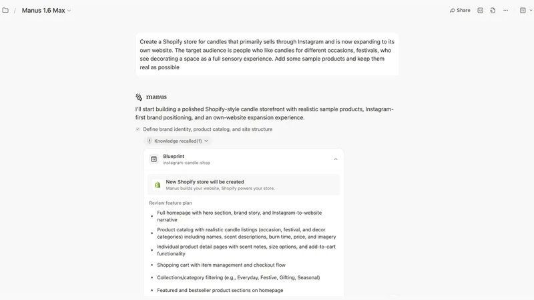Toggle the Define brand identity task checkmark
The image size is (534, 300).
(138, 129)
